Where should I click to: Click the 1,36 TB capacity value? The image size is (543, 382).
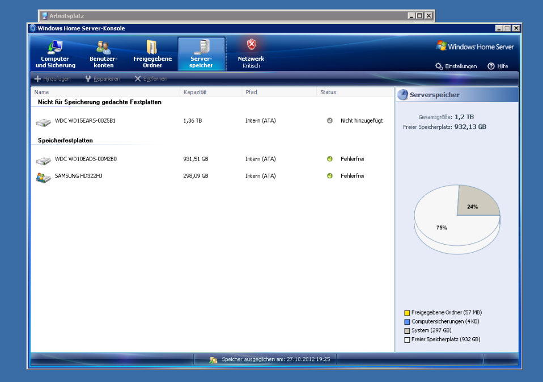coord(193,121)
